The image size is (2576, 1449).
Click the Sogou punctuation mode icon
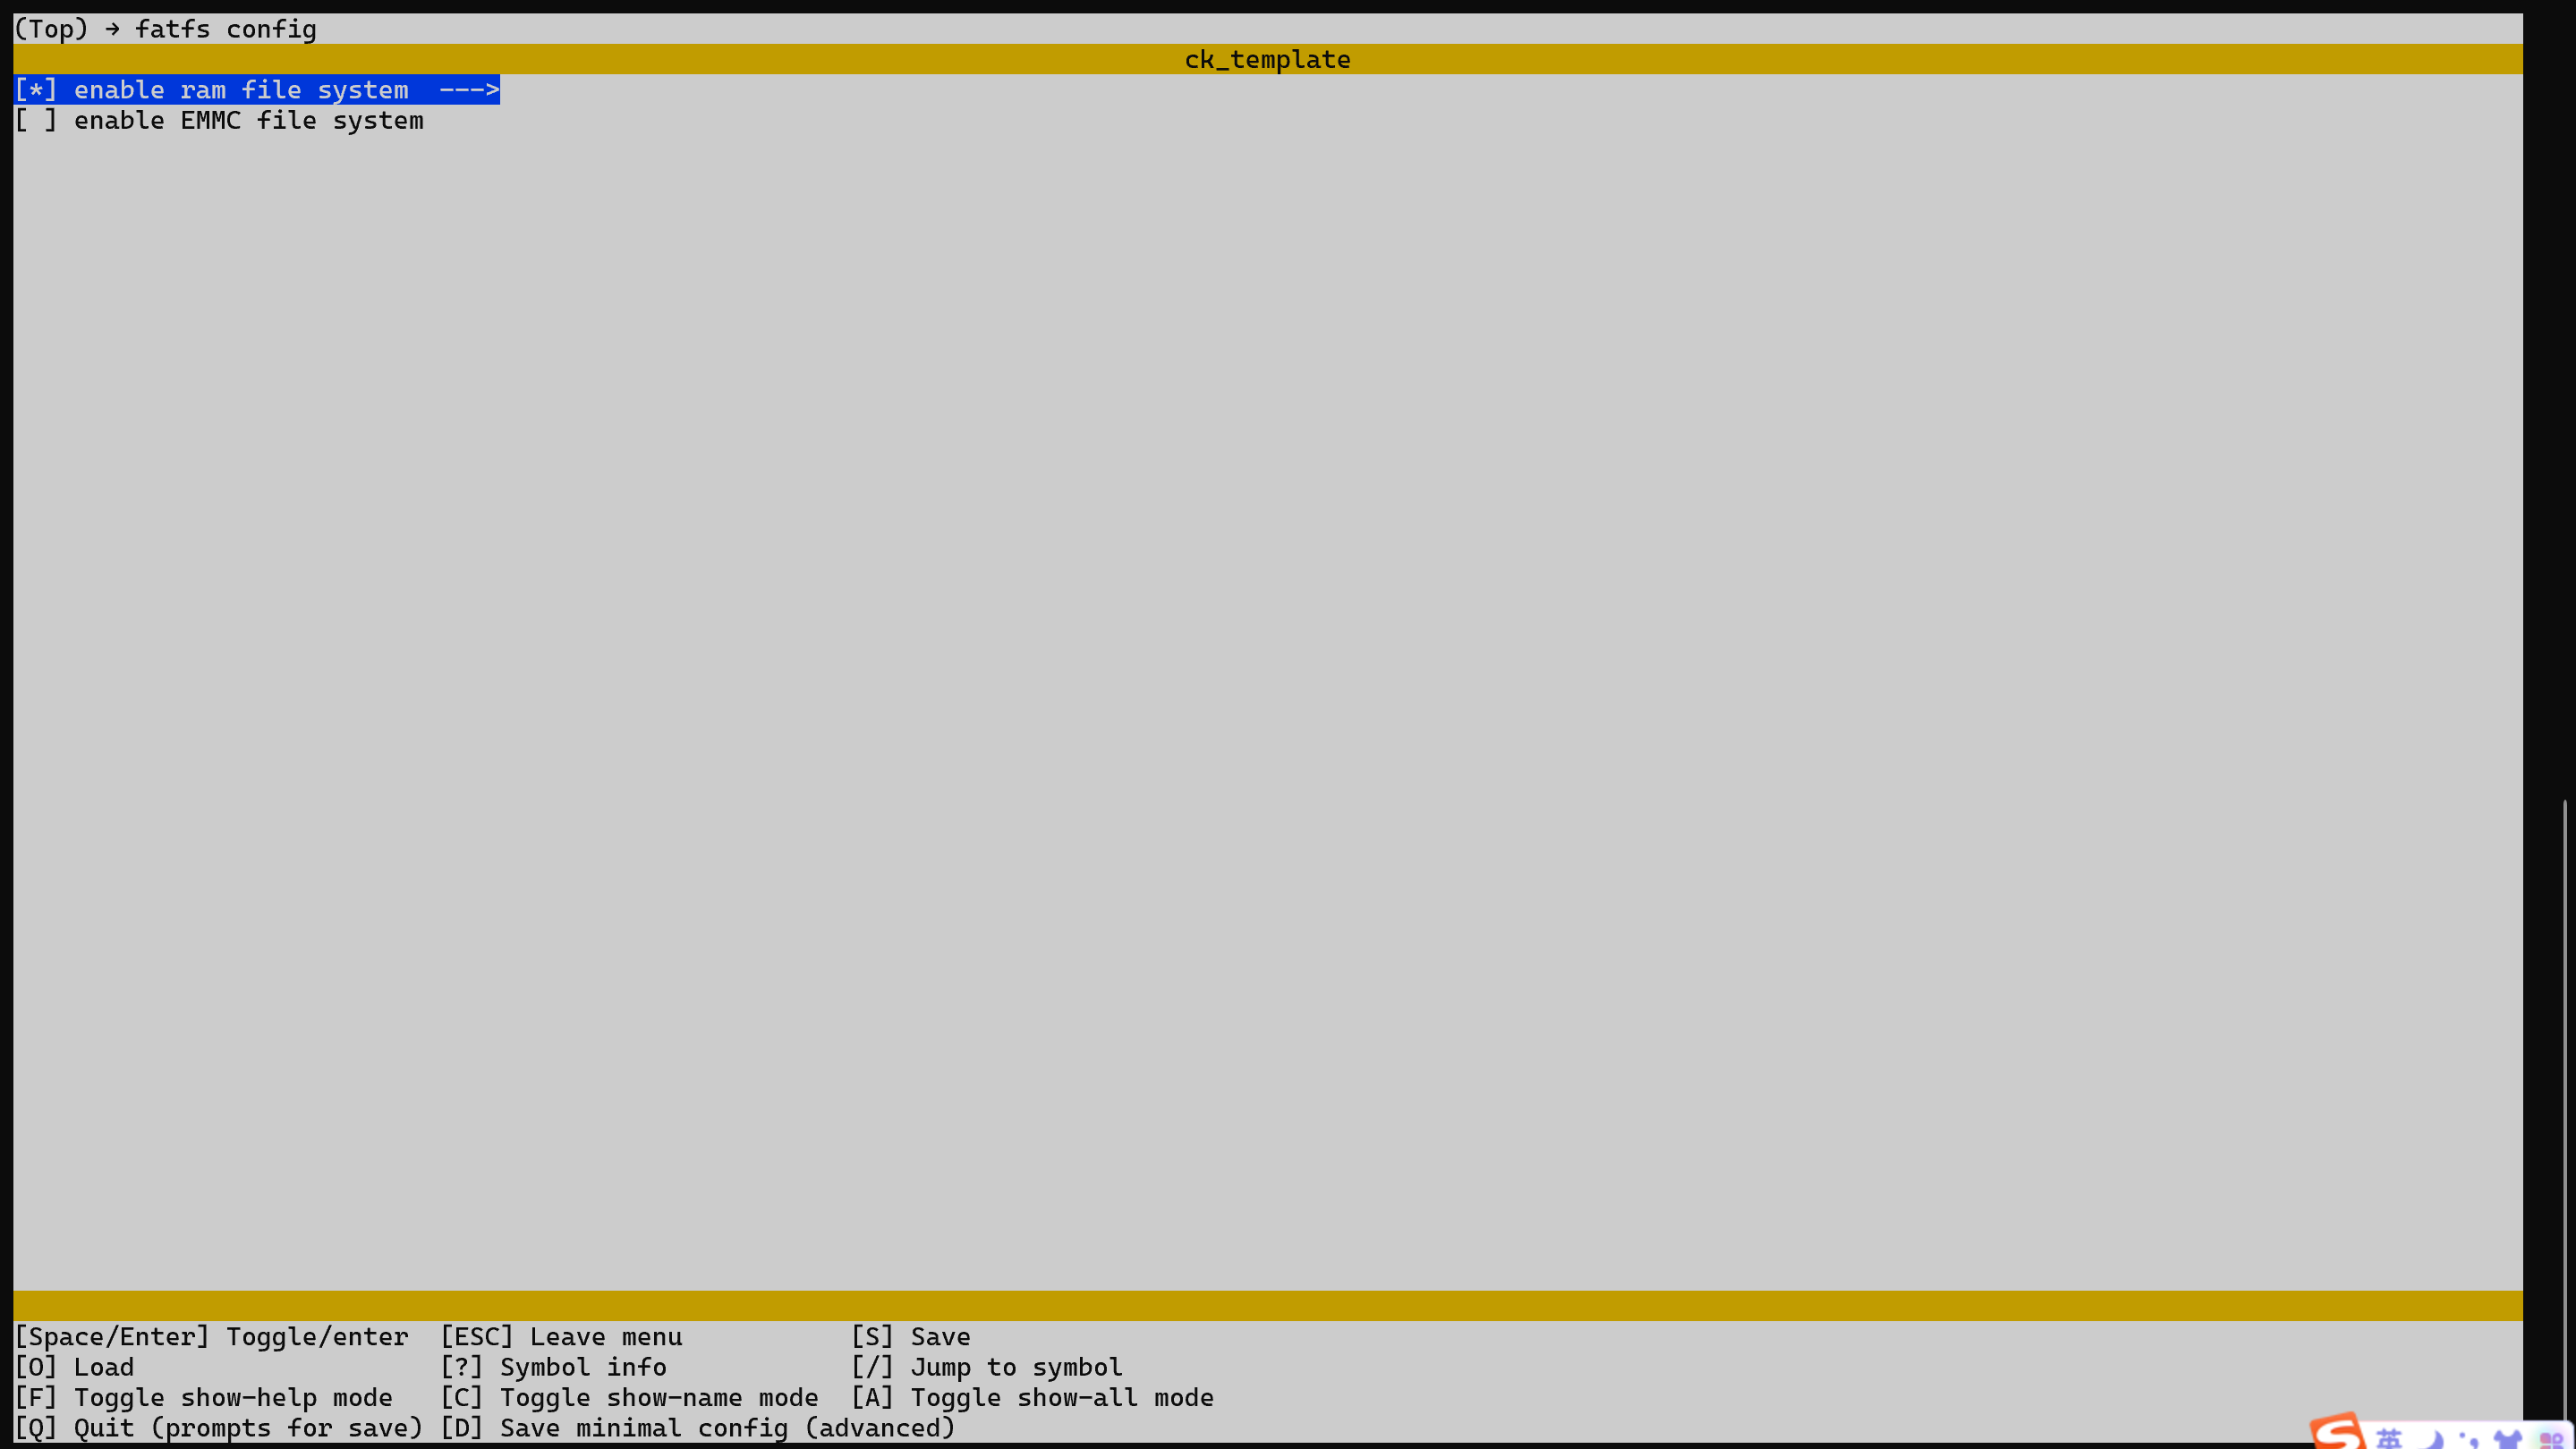coord(2468,1441)
